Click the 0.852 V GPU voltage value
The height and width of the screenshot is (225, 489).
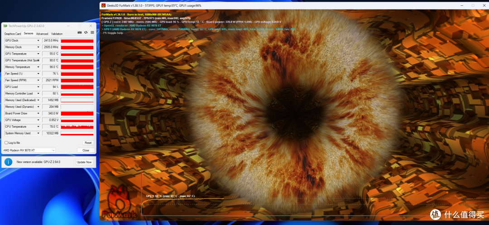click(51, 120)
